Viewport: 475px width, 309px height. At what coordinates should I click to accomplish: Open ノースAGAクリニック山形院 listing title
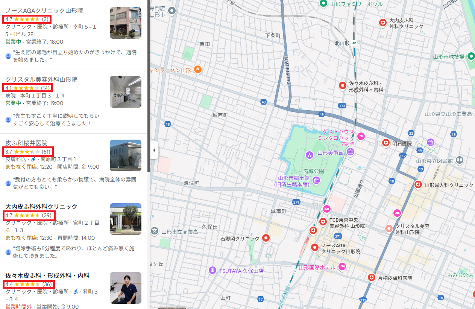[x=44, y=11]
